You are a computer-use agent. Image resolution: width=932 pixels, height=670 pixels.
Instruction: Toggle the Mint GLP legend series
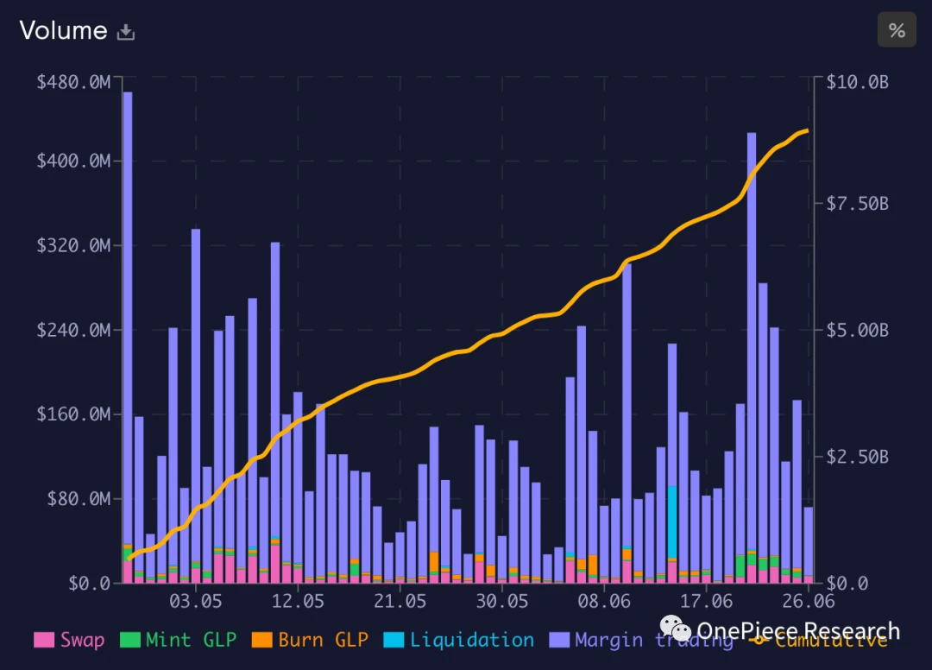[x=179, y=640]
